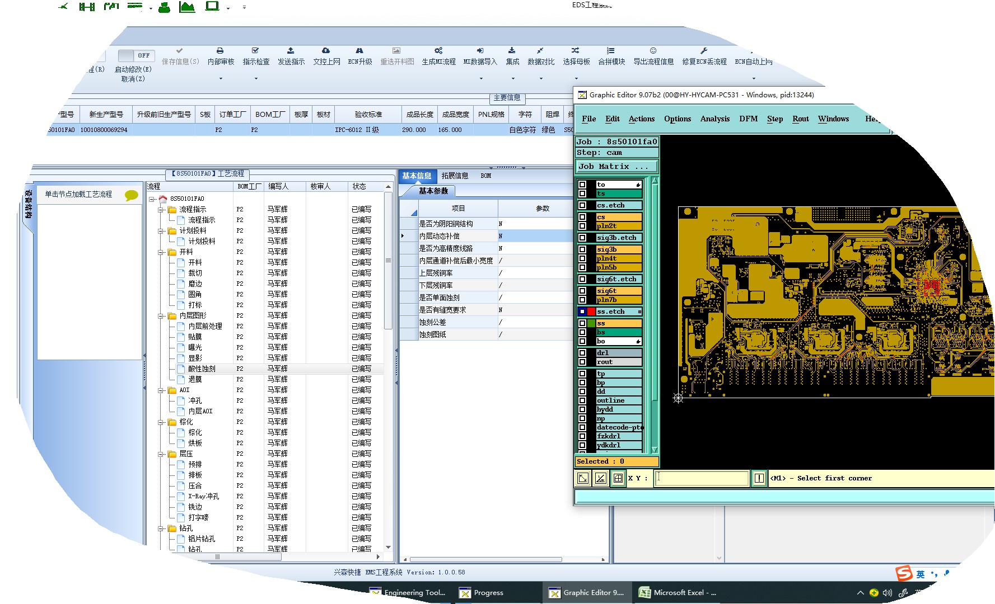Click the 保存信息(S) checkmark icon

tap(180, 50)
